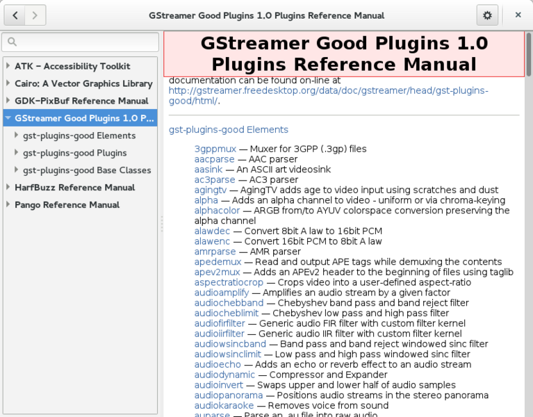The width and height of the screenshot is (533, 417).
Task: Select HarfBuzz Reference Manual row
Action: coord(80,187)
